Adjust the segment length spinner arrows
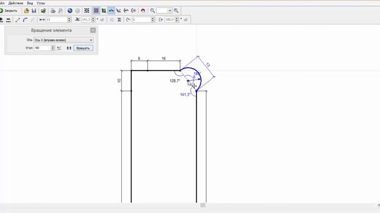The image size is (380, 213). (69, 20)
